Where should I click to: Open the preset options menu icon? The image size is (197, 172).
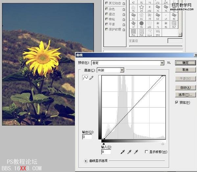pyautogui.click(x=169, y=62)
